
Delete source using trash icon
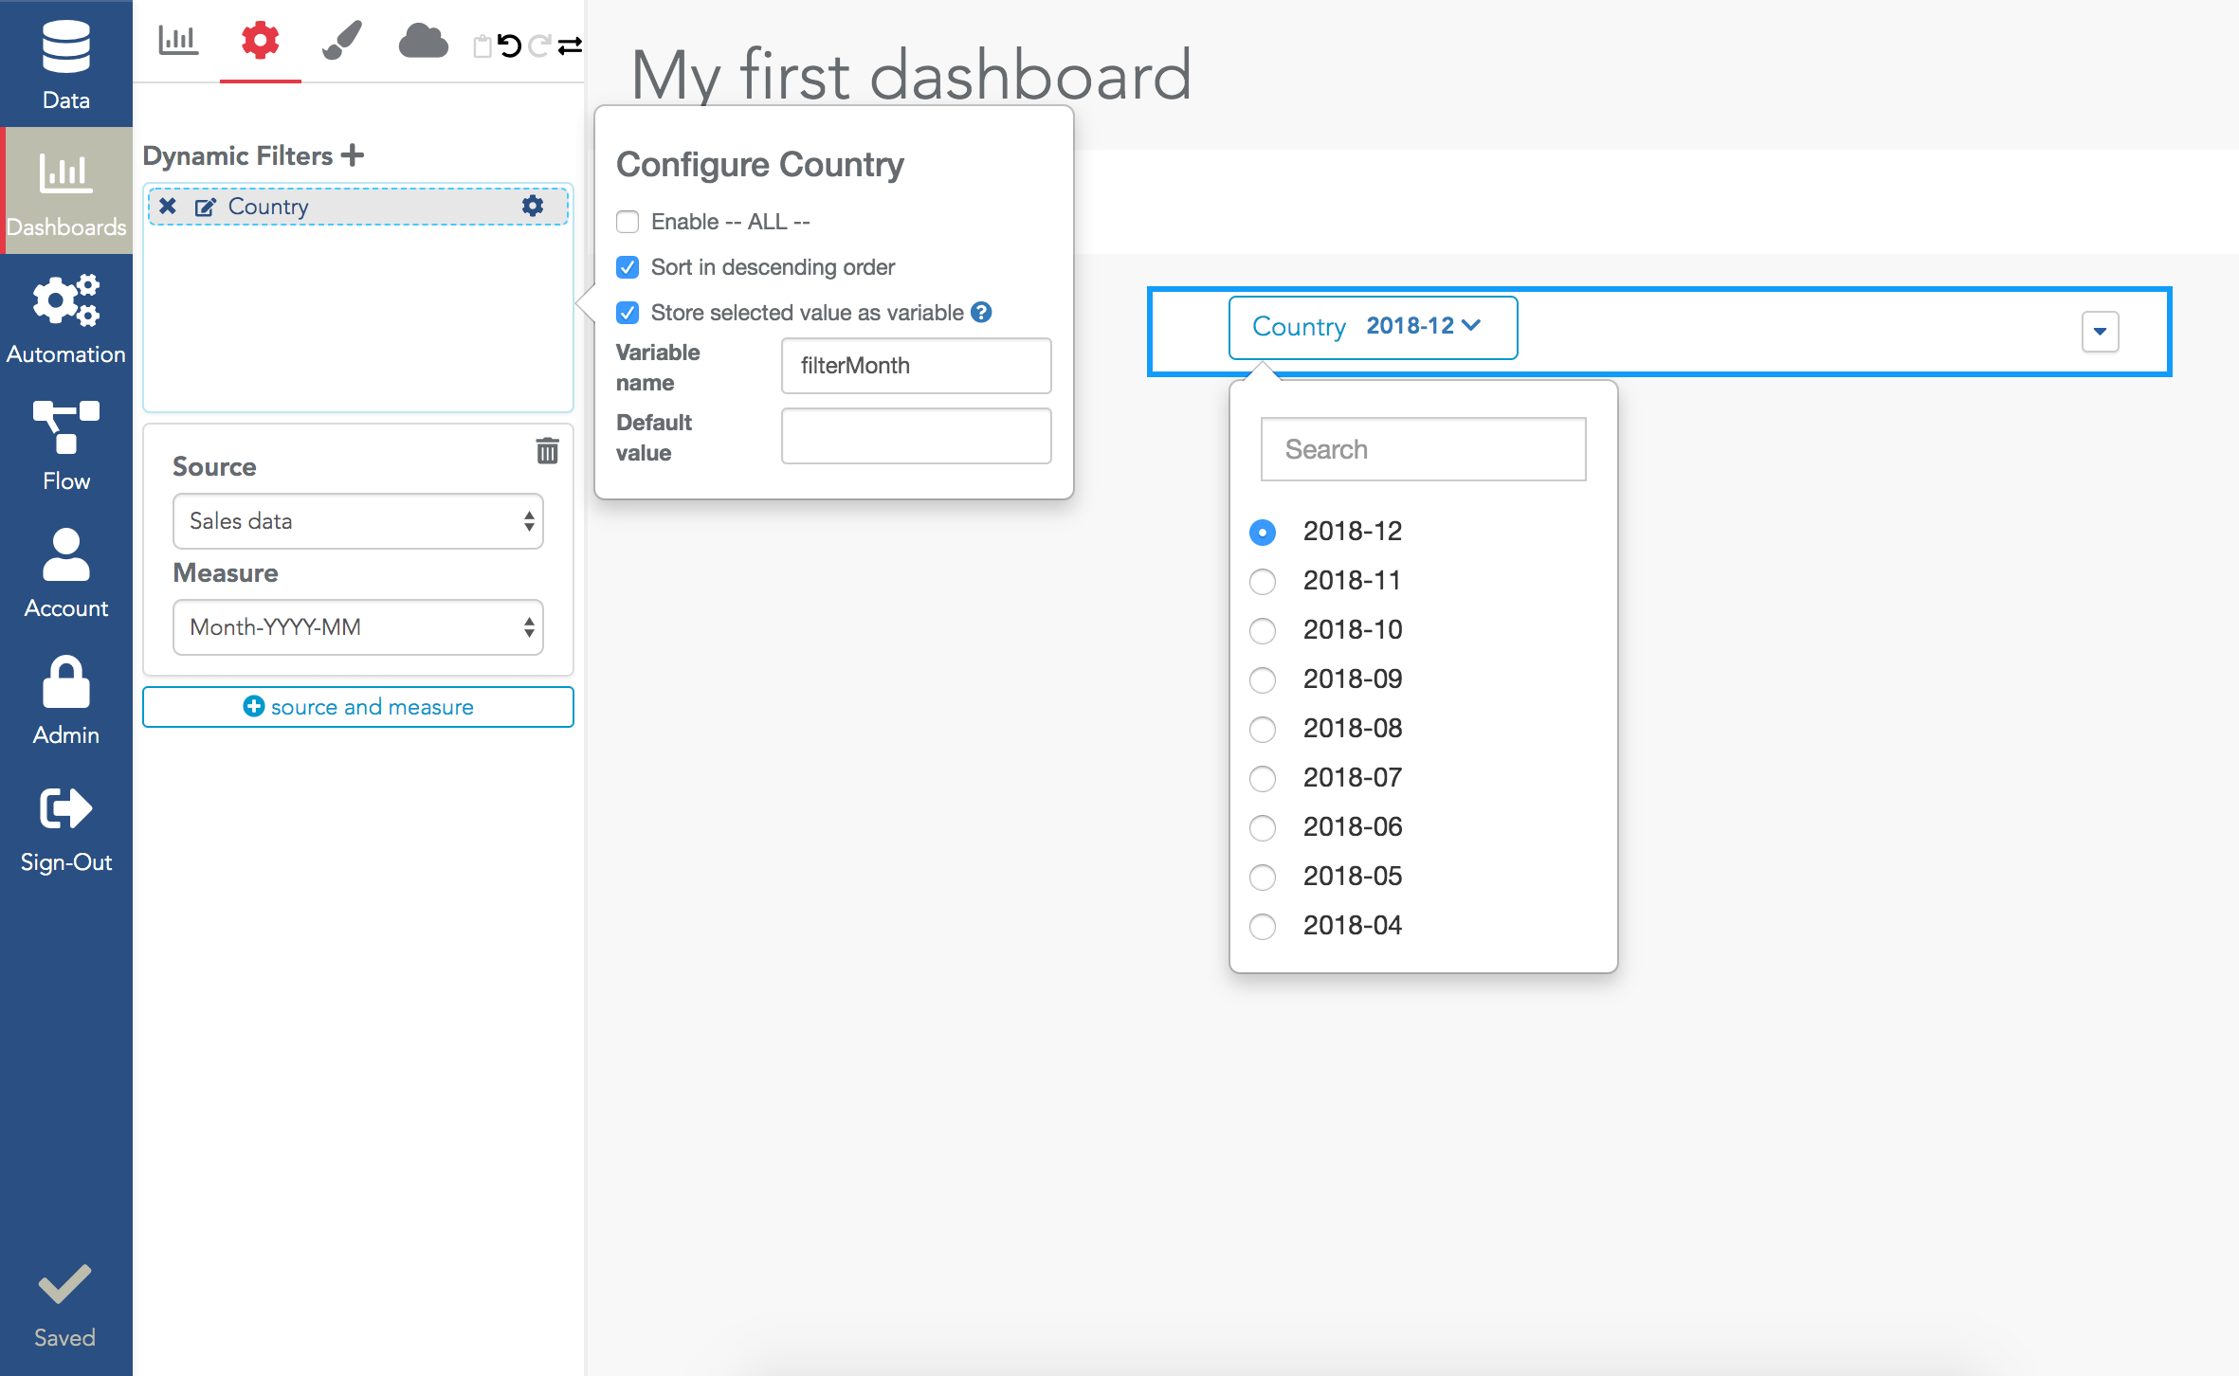(547, 451)
